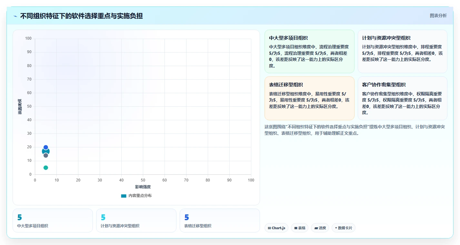Click the Chart.js tag icon
This screenshot has height=245, width=460.
pos(269,228)
